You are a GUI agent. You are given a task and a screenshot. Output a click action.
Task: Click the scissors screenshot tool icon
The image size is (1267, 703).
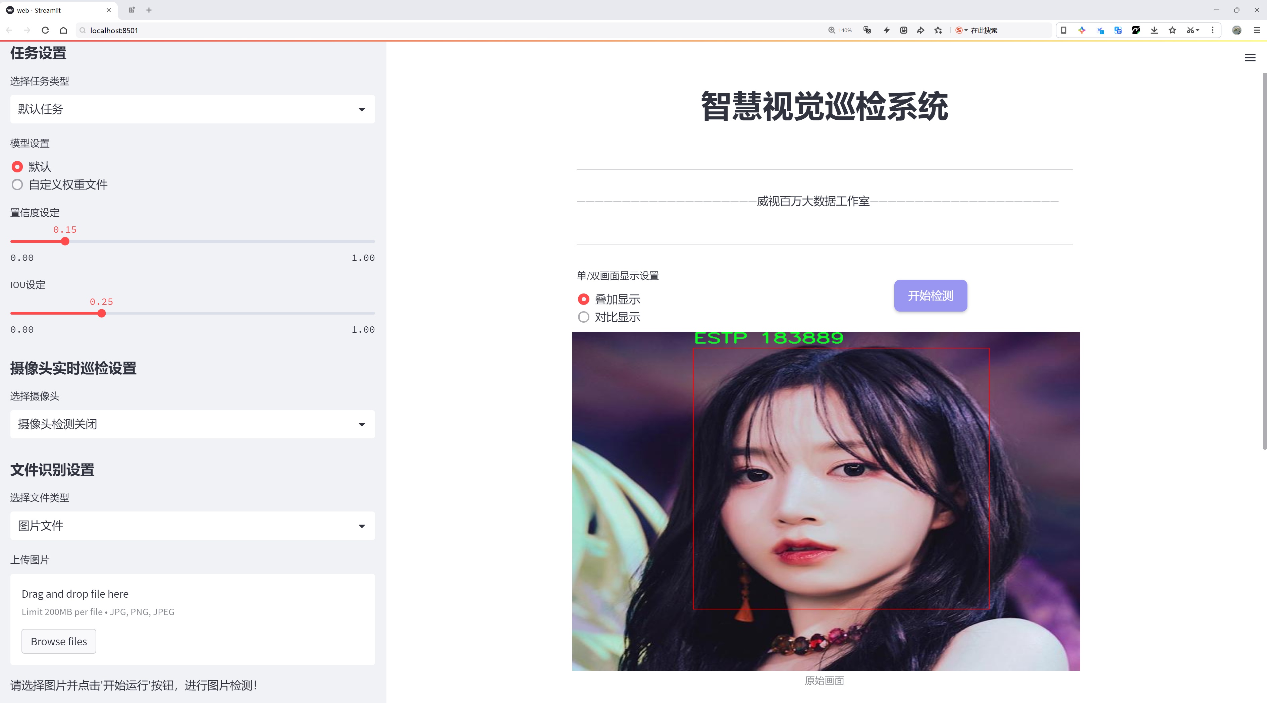pos(1189,31)
